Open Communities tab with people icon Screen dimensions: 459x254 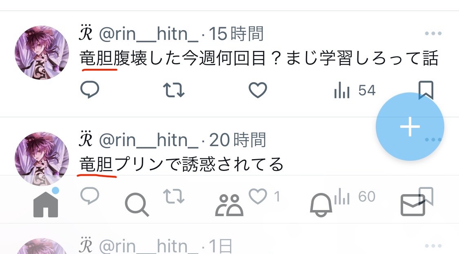(229, 205)
